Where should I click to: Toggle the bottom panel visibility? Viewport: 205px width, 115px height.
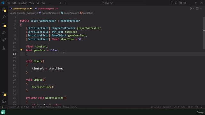176,3
